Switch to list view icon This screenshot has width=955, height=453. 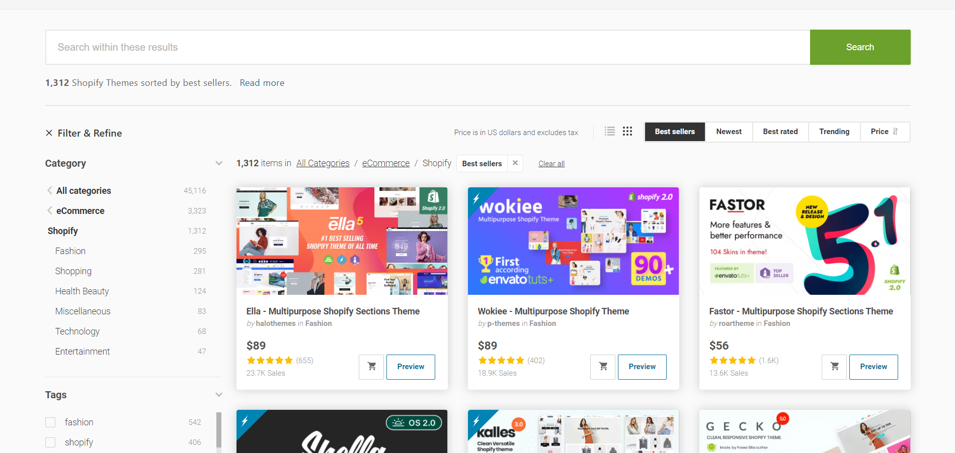(610, 132)
